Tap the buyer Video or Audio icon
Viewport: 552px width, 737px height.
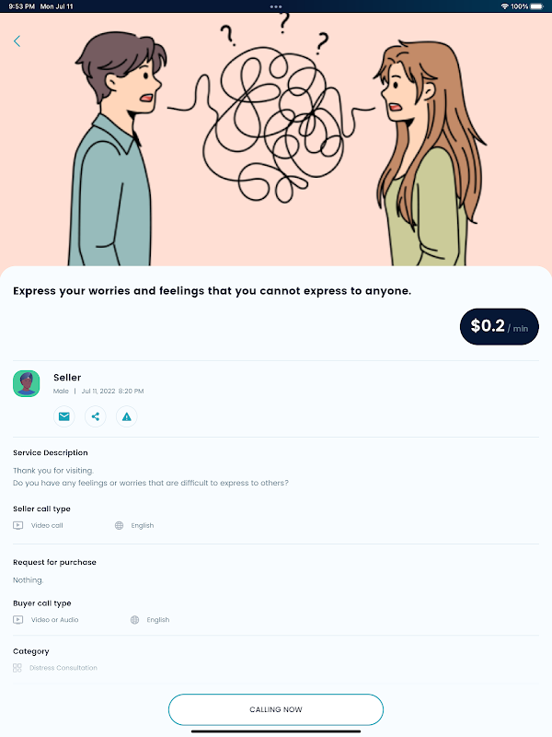coord(17,620)
